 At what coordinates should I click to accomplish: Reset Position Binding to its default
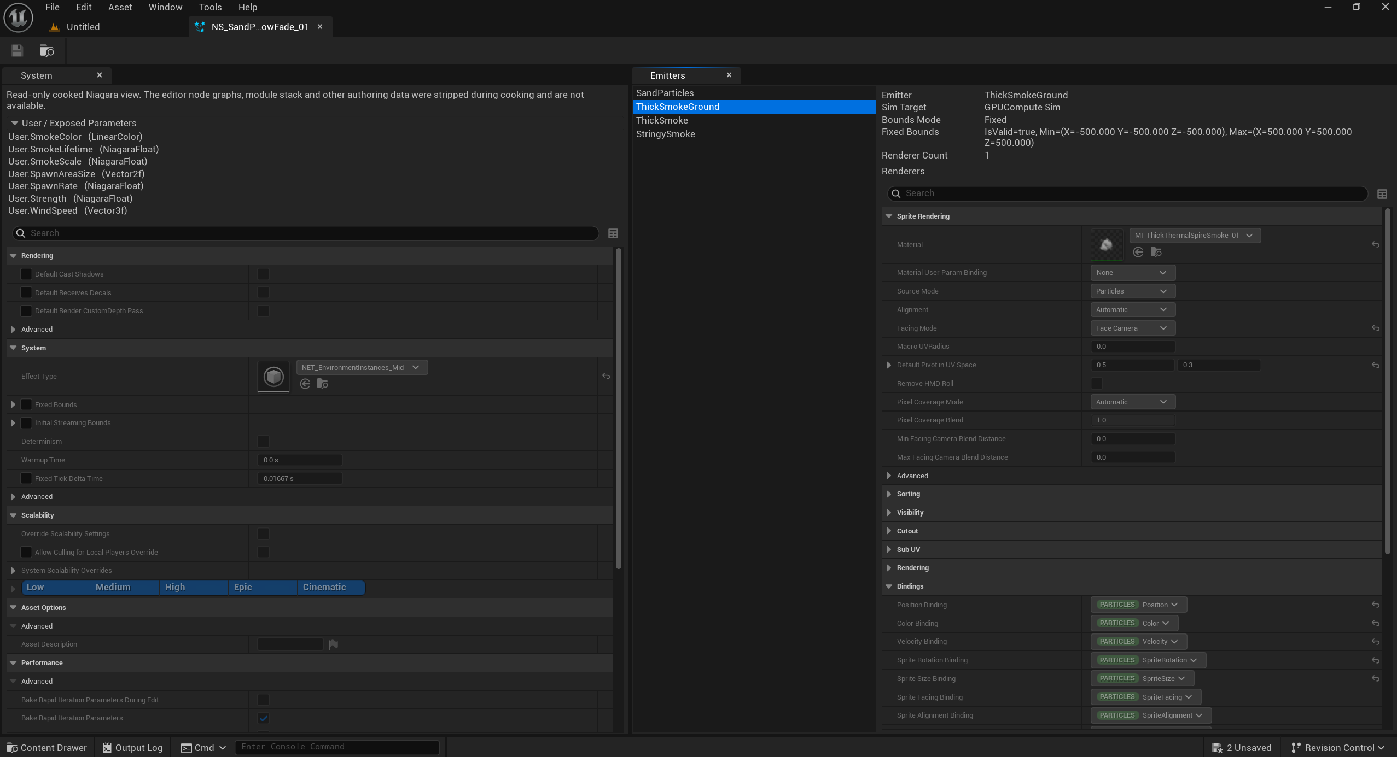(x=1376, y=605)
